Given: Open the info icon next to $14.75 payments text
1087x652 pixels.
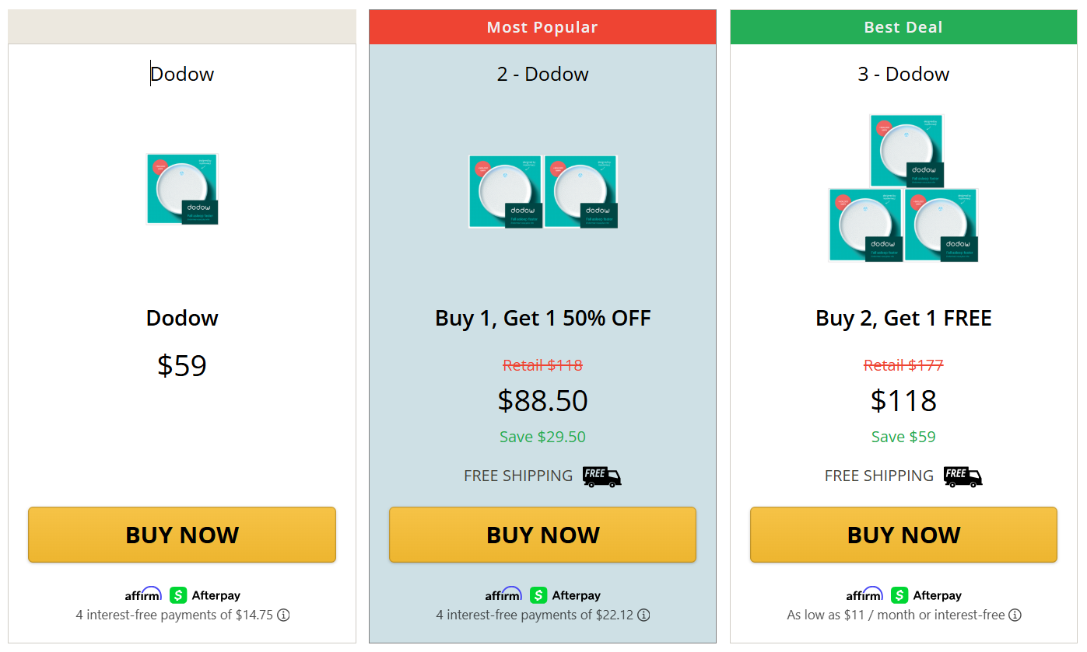Looking at the screenshot, I should 284,615.
